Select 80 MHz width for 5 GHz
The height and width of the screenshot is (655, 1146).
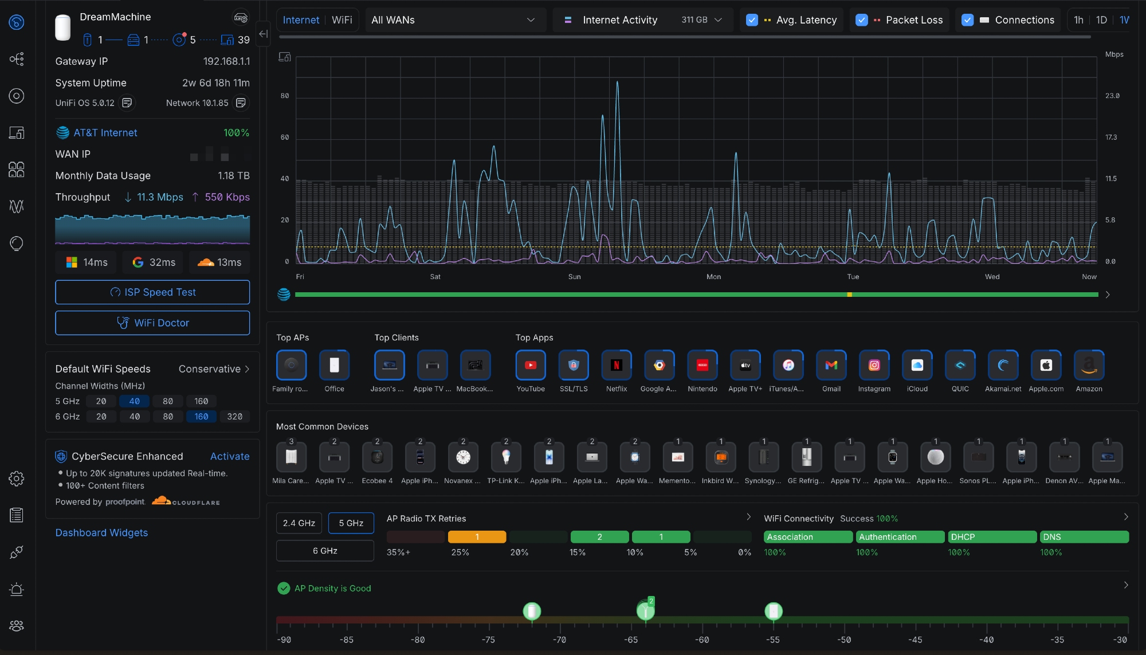tap(168, 401)
